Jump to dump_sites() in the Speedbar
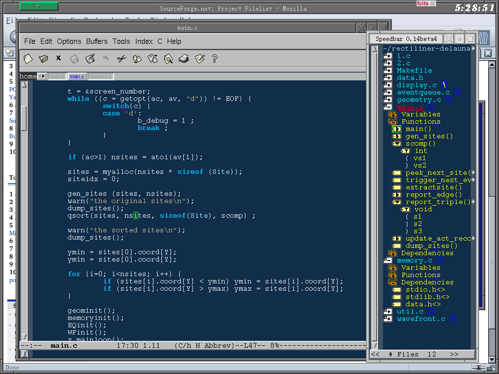This screenshot has width=499, height=374. point(431,246)
